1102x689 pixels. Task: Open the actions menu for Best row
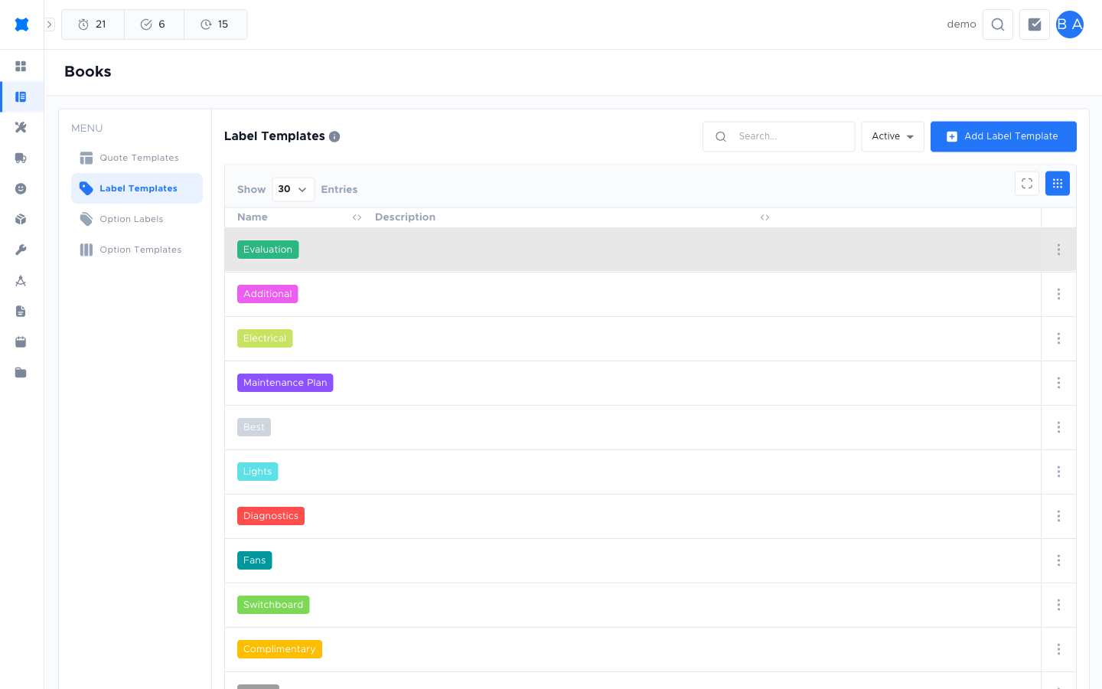[x=1058, y=427]
